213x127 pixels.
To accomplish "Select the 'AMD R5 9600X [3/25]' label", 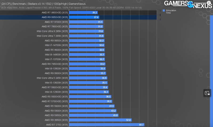I will [56, 50].
